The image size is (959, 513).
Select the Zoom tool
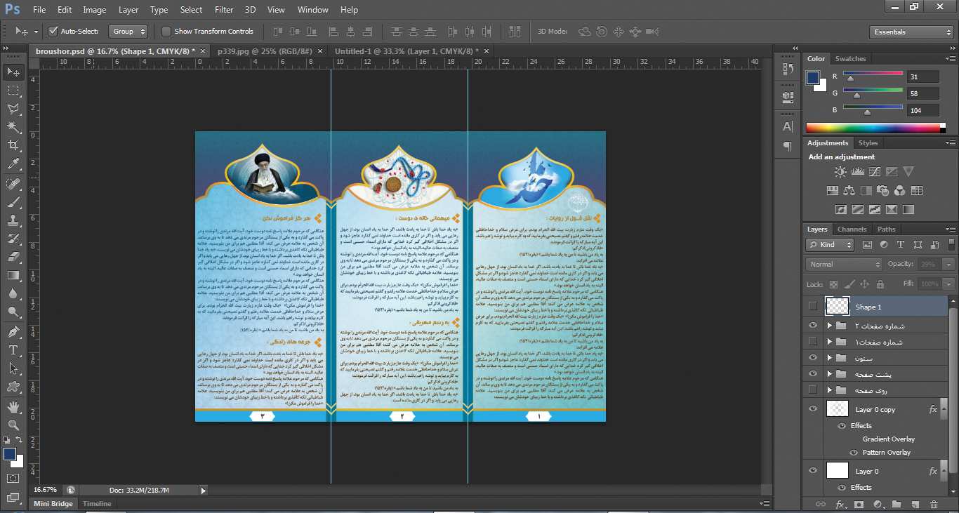pos(13,425)
